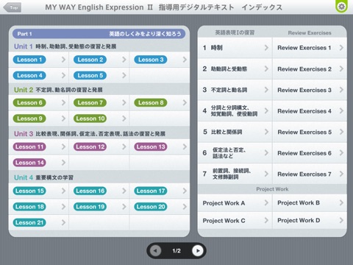Open Lesson 11 in Unit 3
The width and height of the screenshot is (353, 265).
tap(29, 146)
